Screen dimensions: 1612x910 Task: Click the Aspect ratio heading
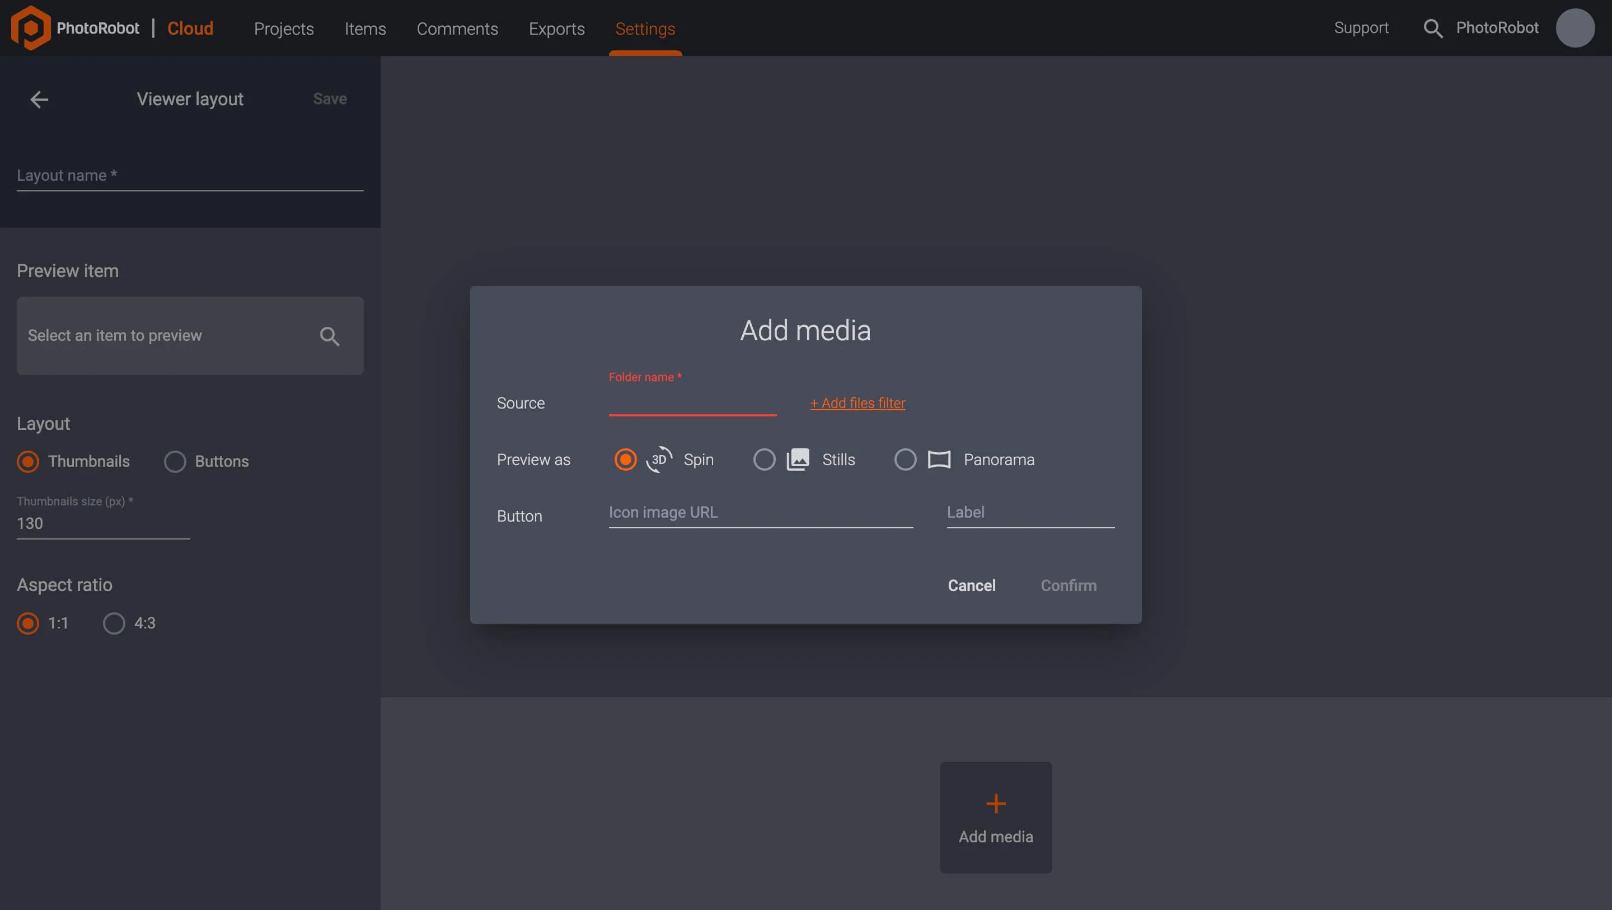click(x=64, y=585)
